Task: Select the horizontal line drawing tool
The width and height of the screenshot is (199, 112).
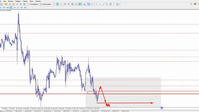Action: click(x=100, y=4)
